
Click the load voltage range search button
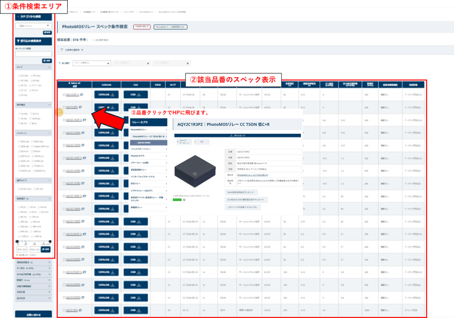pyautogui.click(x=46, y=249)
